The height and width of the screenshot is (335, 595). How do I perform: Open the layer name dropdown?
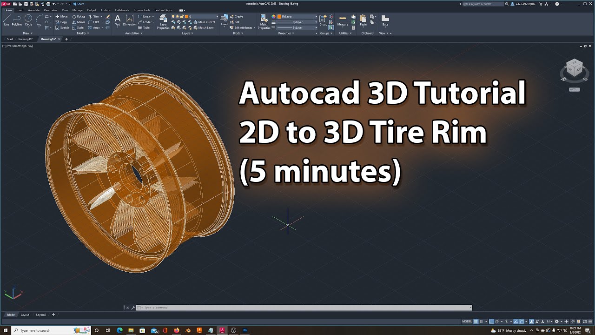pos(194,16)
